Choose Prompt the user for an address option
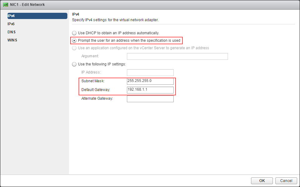 pyautogui.click(x=74, y=41)
